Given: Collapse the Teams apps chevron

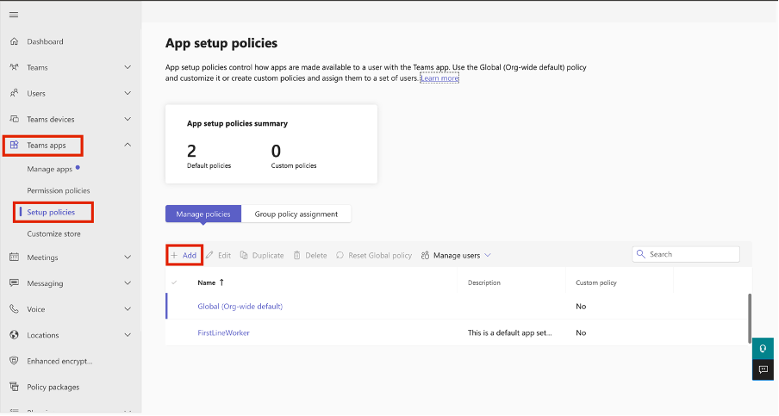Looking at the screenshot, I should pyautogui.click(x=128, y=145).
